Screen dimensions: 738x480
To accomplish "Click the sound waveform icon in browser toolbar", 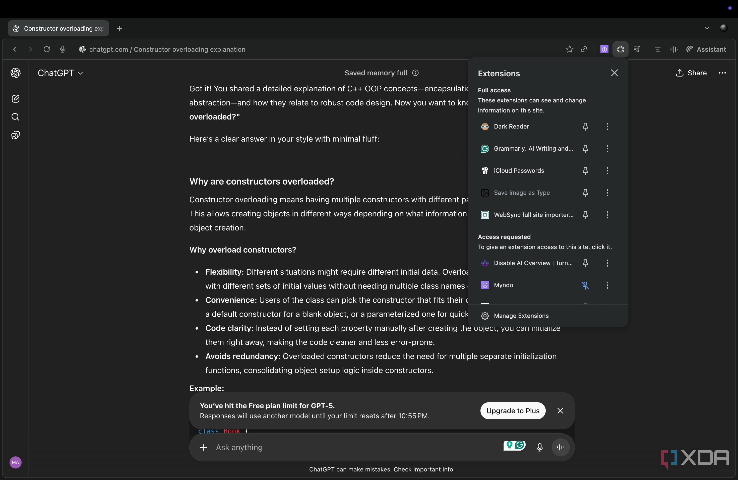I will coord(673,49).
